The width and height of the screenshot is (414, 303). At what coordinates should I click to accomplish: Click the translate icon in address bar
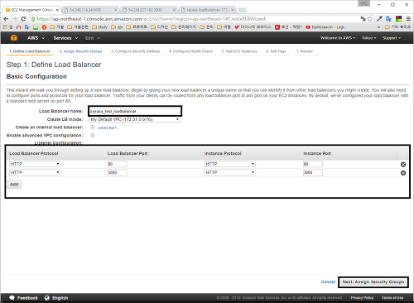click(363, 19)
